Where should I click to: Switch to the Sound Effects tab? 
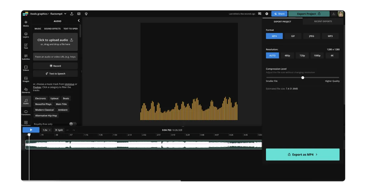(x=52, y=29)
